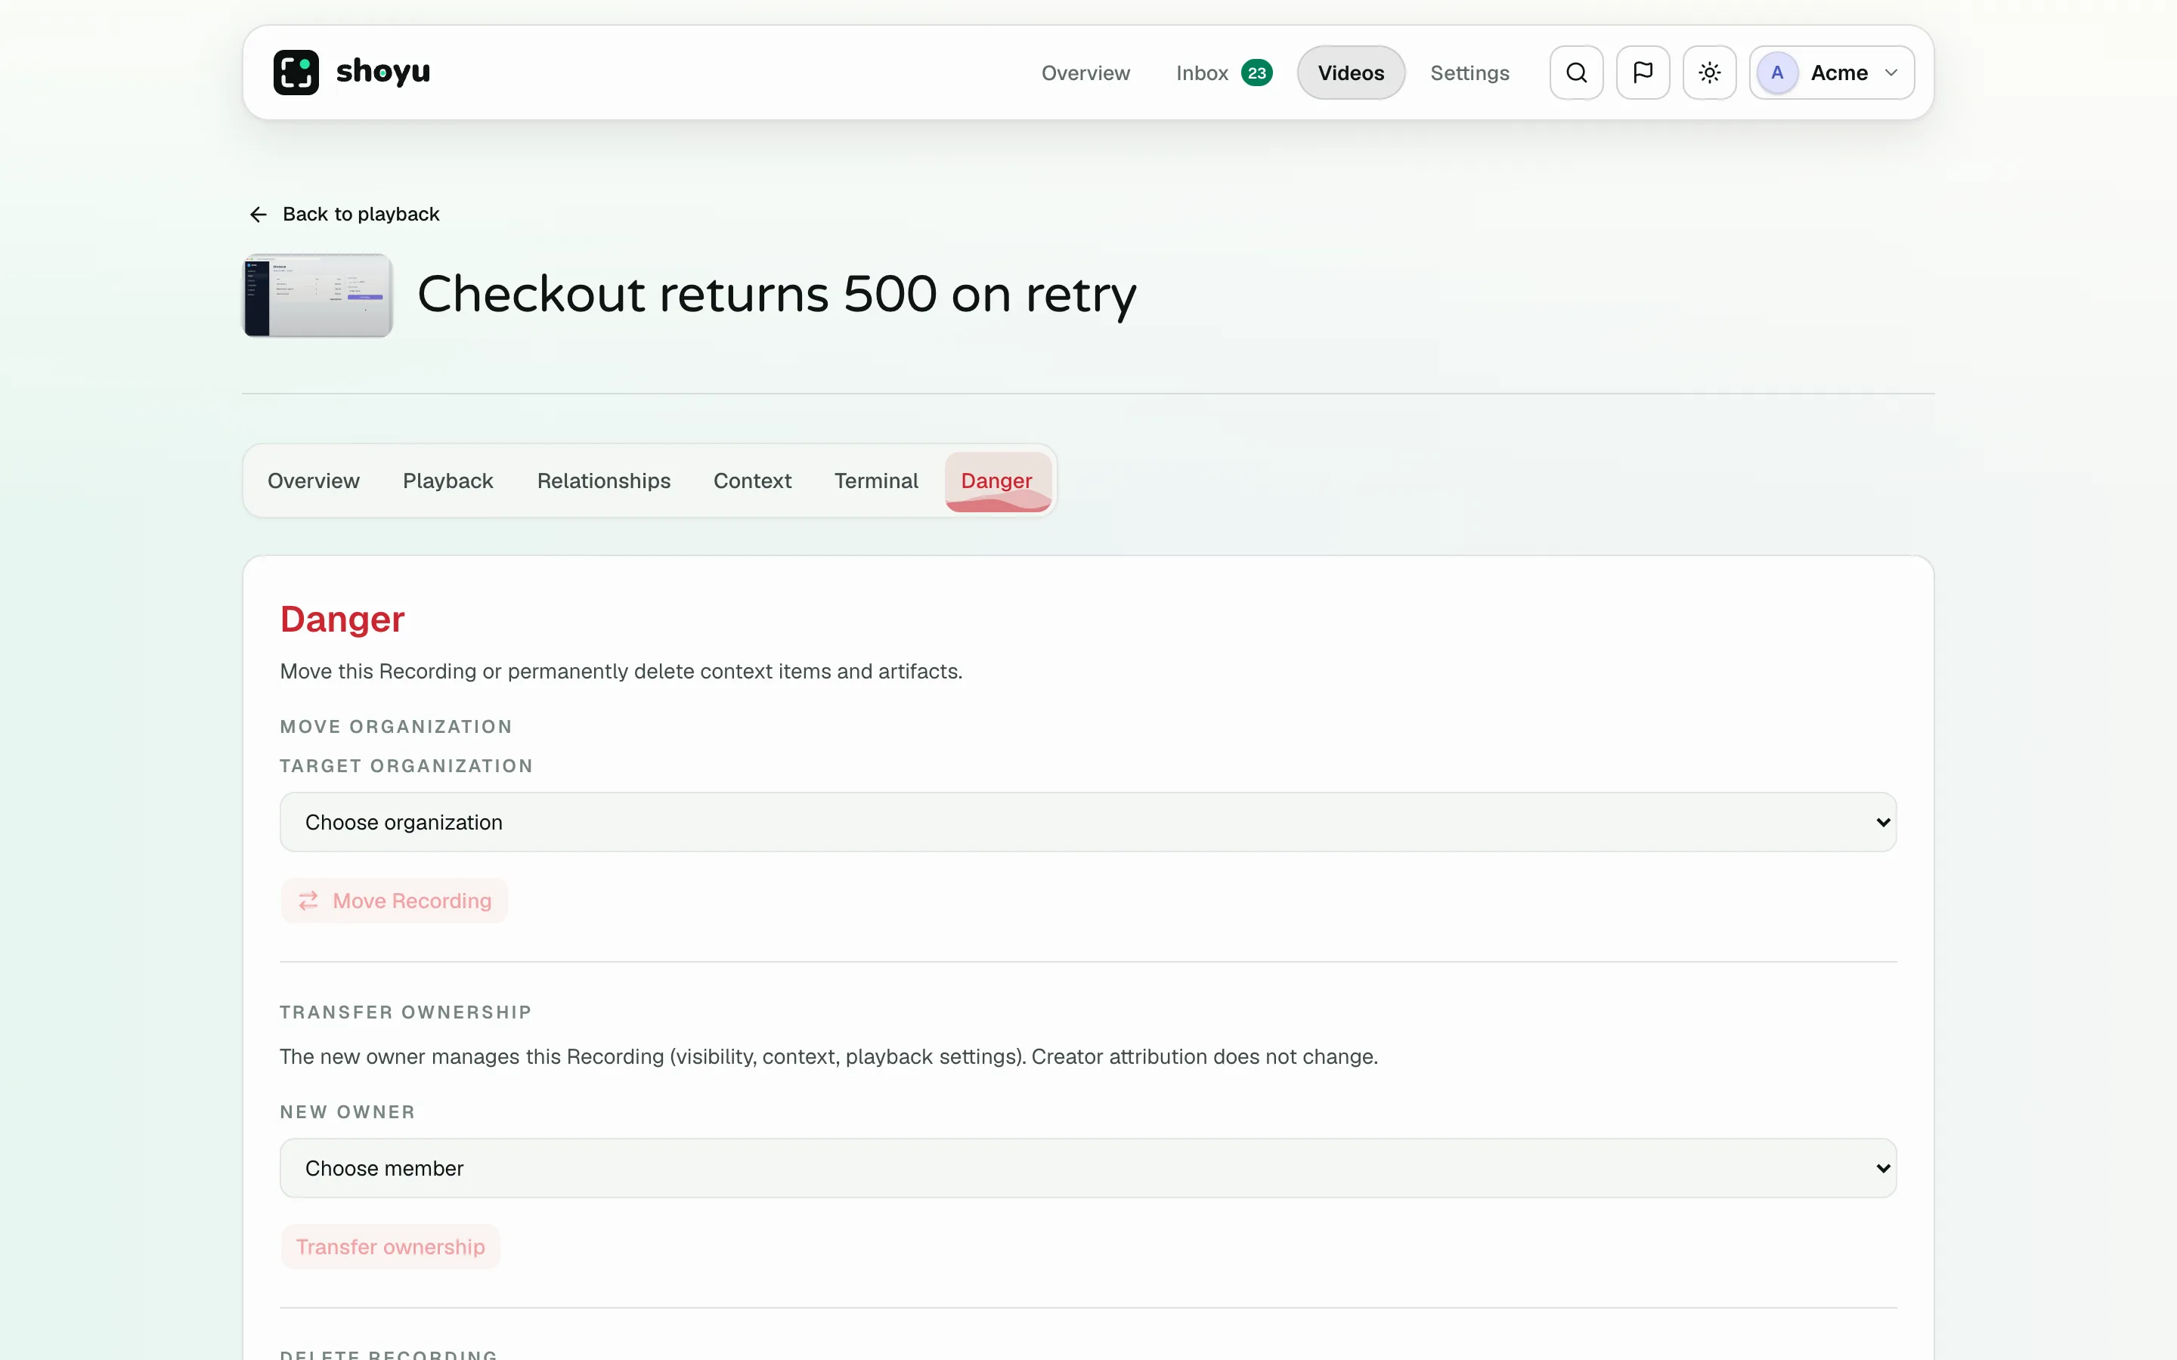
Task: Open Overview in the top navigation
Action: (1085, 73)
